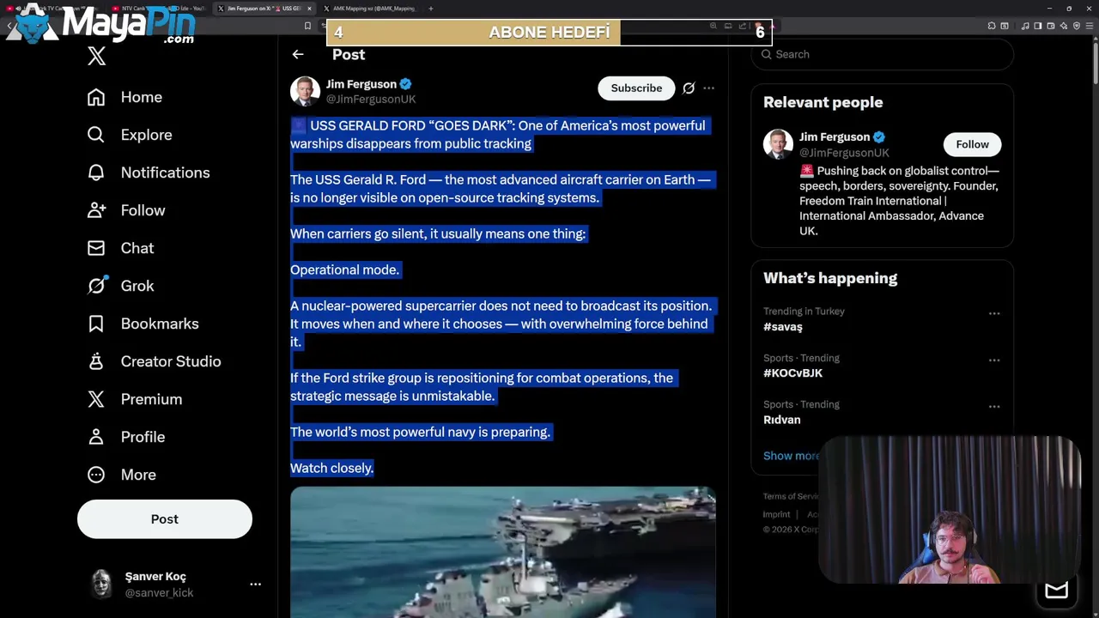Open the browser Extensions puzzle icon
This screenshot has width=1099, height=618.
(x=992, y=26)
